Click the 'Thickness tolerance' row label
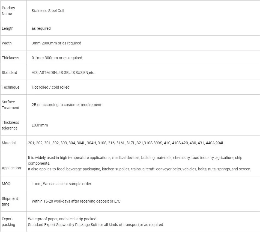260x232 pixels. tap(10, 125)
